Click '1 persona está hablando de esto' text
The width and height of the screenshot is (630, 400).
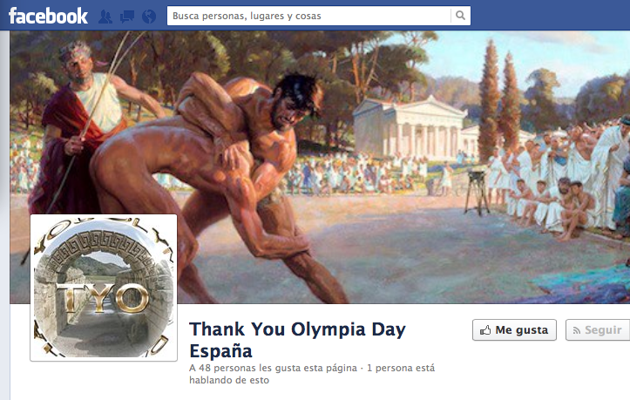(x=312, y=374)
